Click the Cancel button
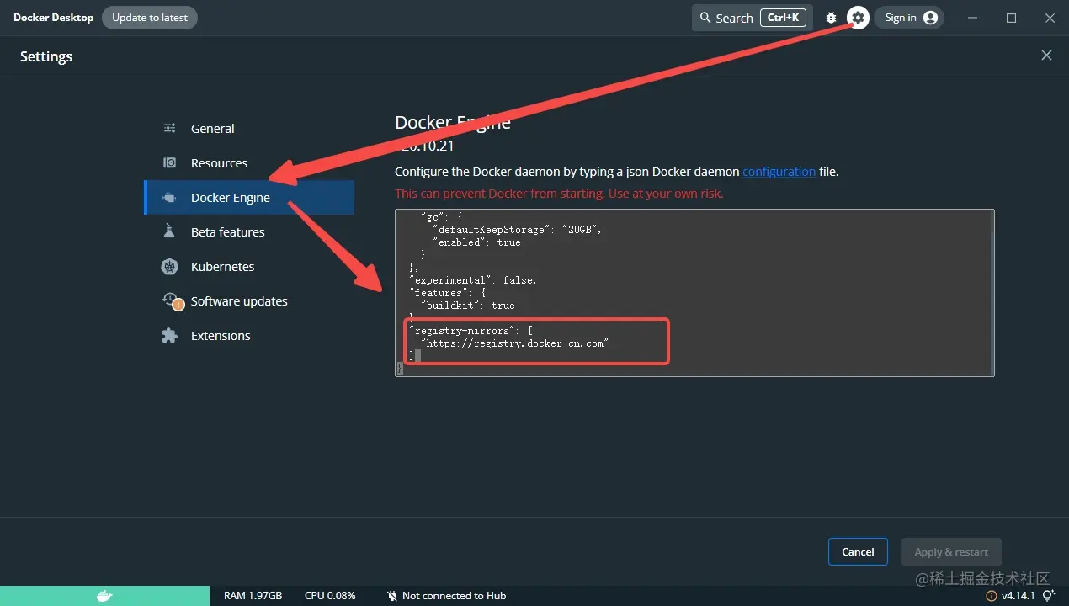Image resolution: width=1069 pixels, height=606 pixels. click(x=858, y=551)
